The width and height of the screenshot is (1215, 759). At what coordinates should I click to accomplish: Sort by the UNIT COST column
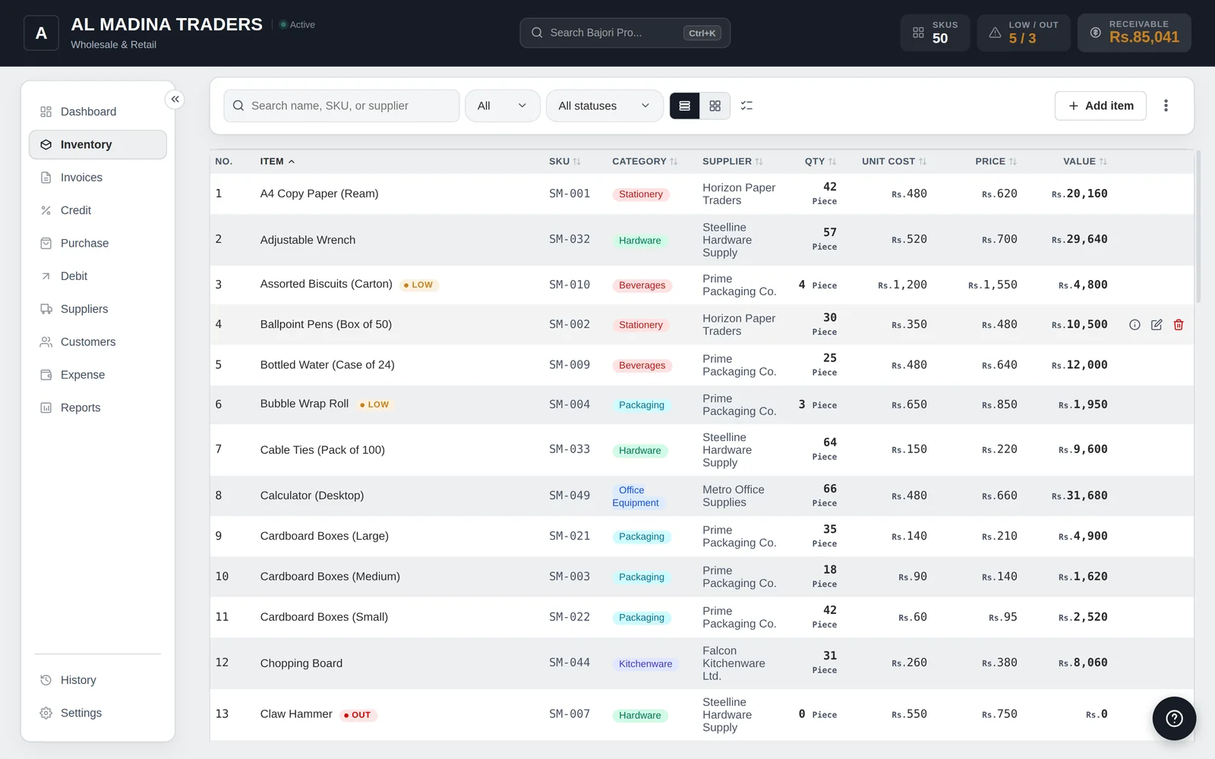[894, 162]
